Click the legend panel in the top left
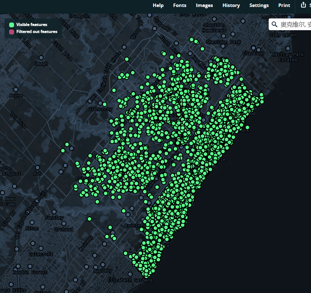The image size is (311, 293). [33, 28]
